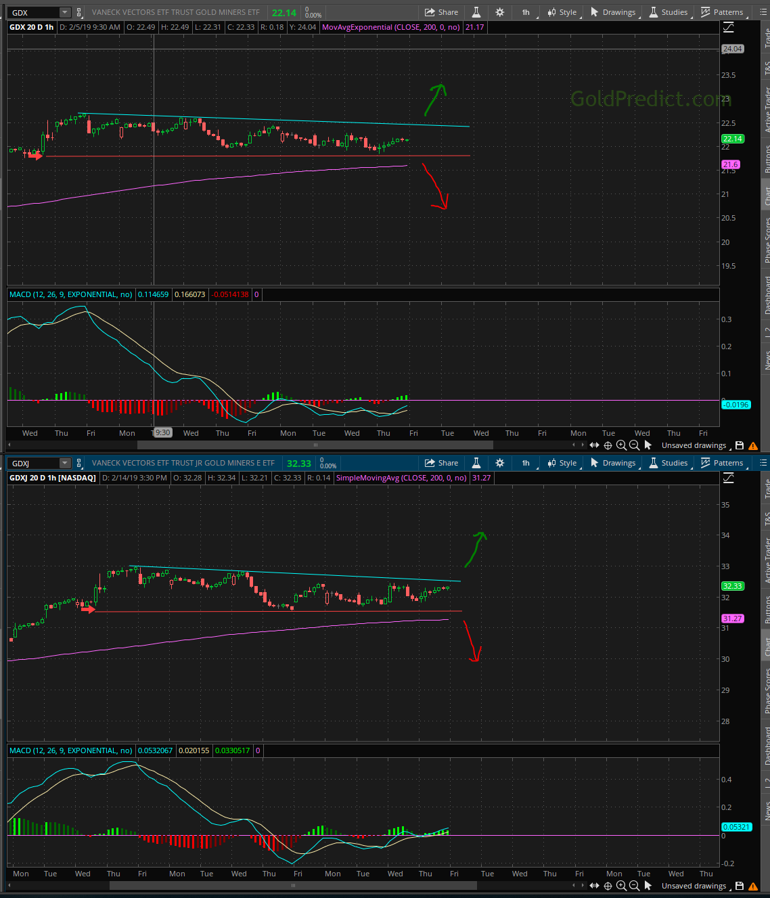Click symbol link clipboard icon next to GDX
The image size is (770, 898).
(x=79, y=12)
